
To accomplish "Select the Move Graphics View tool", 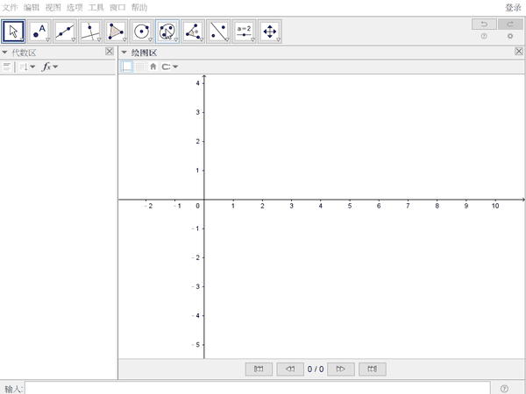I will (x=270, y=32).
